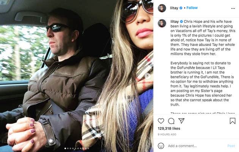
Task: Open the three-dot more options menu
Action: tap(233, 8)
